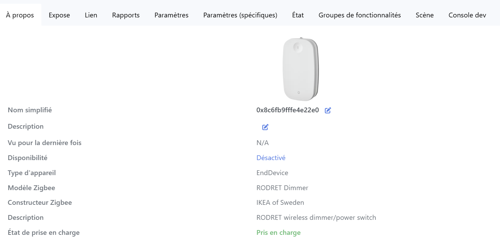Click the EndDevice type value

(x=272, y=173)
